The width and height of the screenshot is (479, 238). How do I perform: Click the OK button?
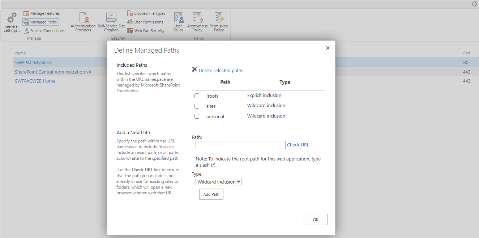316,220
